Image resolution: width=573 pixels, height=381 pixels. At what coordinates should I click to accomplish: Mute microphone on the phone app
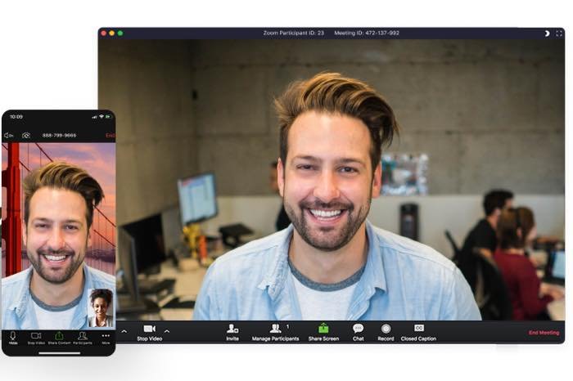click(x=13, y=338)
